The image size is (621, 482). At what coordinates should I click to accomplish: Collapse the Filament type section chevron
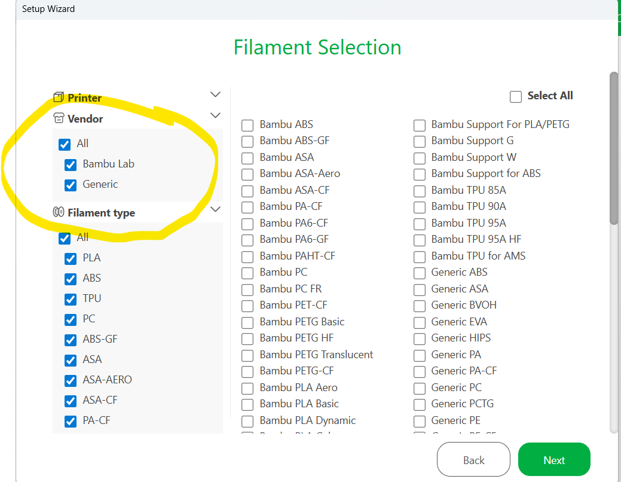[215, 209]
